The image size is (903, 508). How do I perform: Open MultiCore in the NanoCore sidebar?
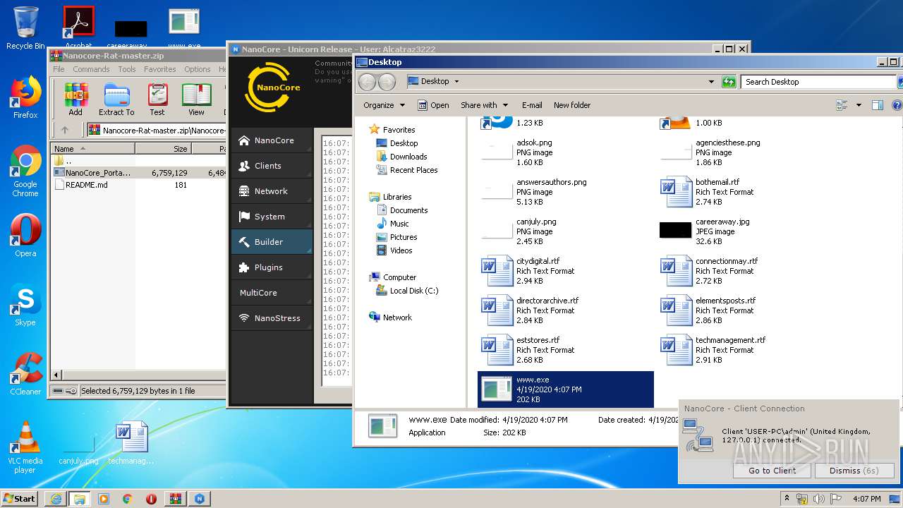pyautogui.click(x=272, y=293)
